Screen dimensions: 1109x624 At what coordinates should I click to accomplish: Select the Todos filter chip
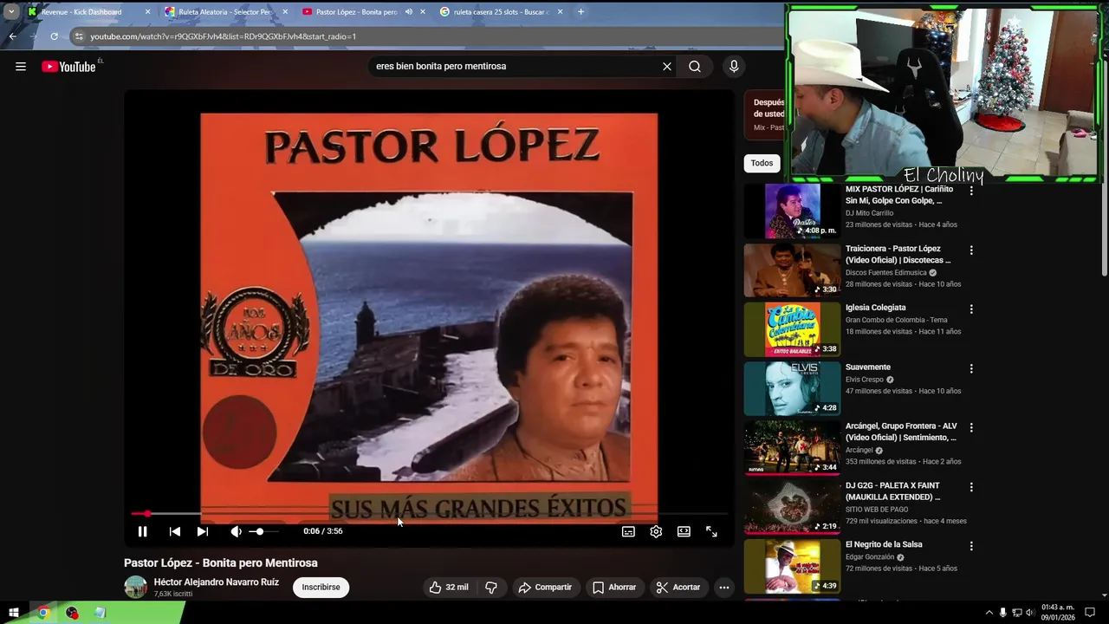point(762,163)
